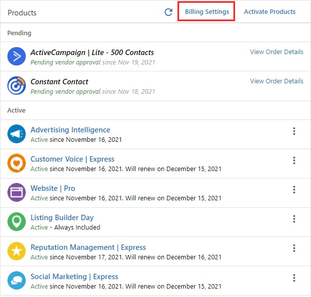The image size is (311, 297).
Task: Open three-dot menu for Advertising Intelligence
Action: tap(294, 131)
